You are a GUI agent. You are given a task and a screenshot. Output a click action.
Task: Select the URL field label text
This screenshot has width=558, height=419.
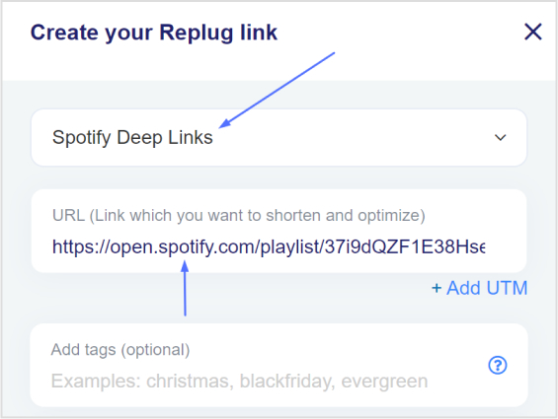tap(238, 215)
